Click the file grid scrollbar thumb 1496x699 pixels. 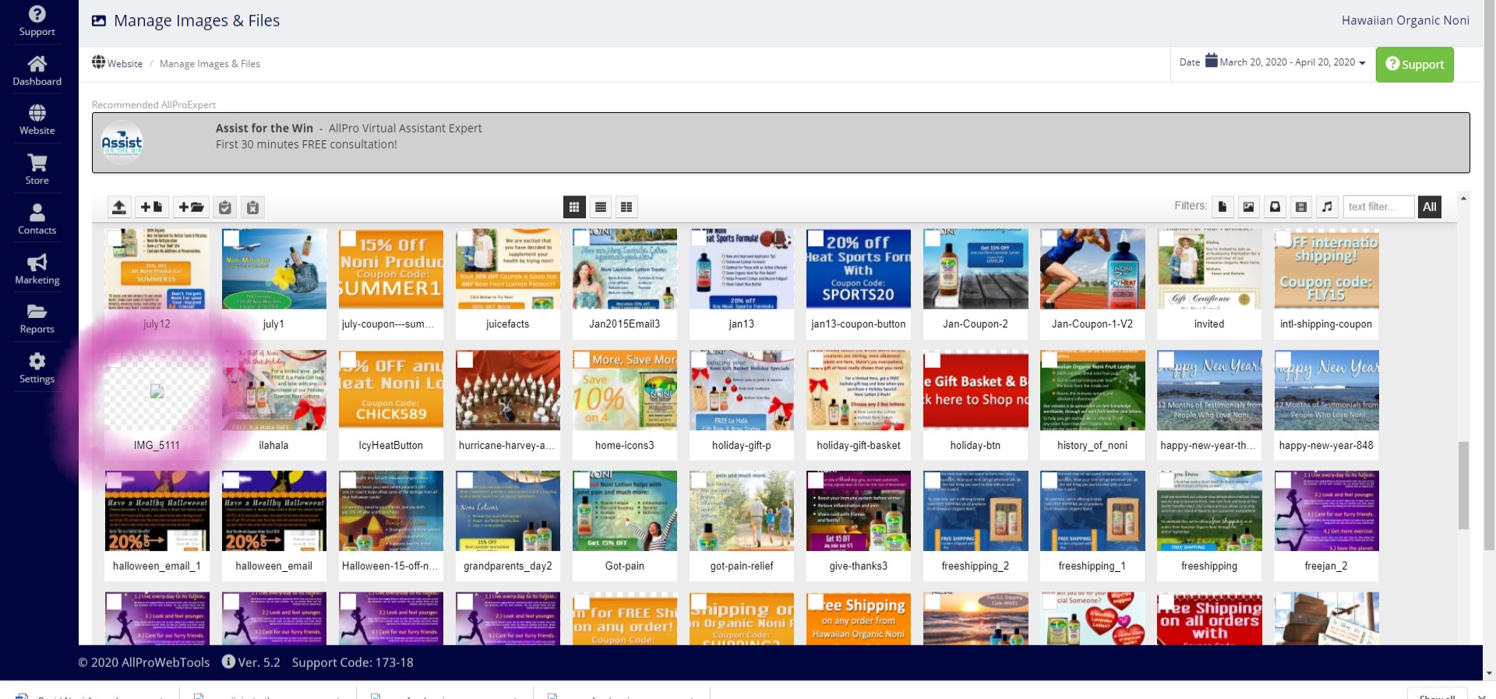pos(1463,485)
